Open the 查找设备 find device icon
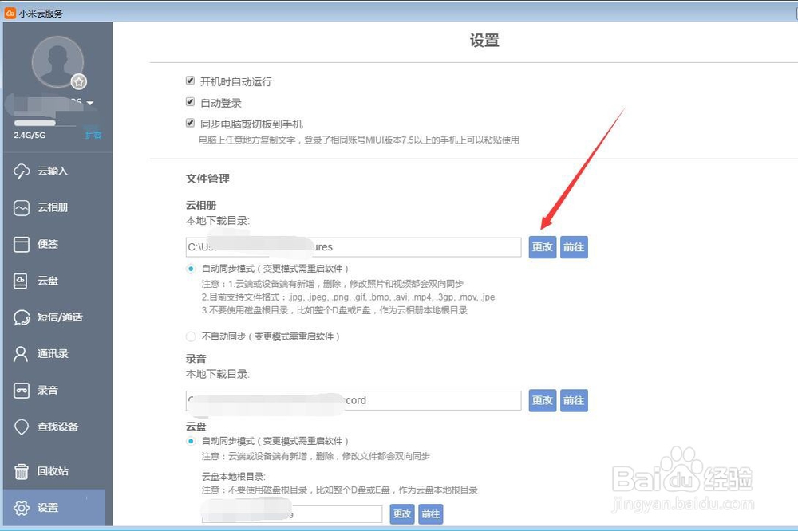 click(x=22, y=427)
